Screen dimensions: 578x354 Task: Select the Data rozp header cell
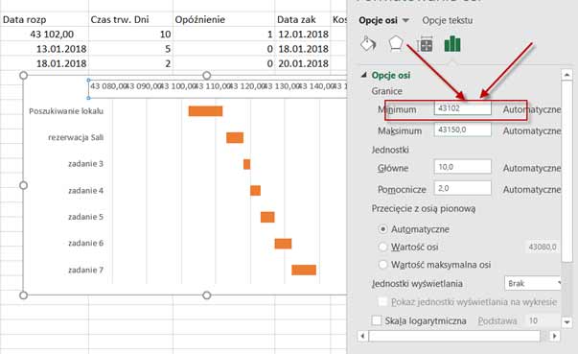[44, 19]
